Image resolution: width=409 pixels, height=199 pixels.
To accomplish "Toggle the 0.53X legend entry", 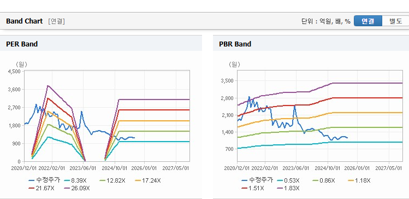I will [288, 180].
